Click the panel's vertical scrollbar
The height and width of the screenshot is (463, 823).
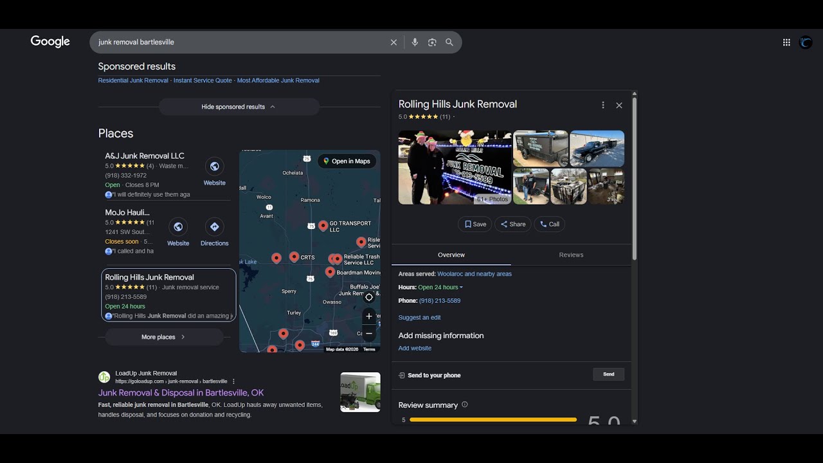click(x=635, y=179)
